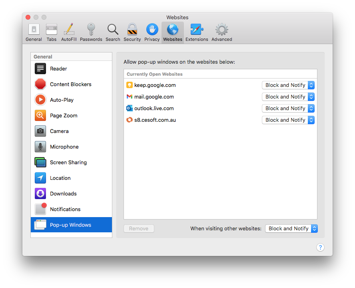Open Advanced gear preferences

[221, 32]
